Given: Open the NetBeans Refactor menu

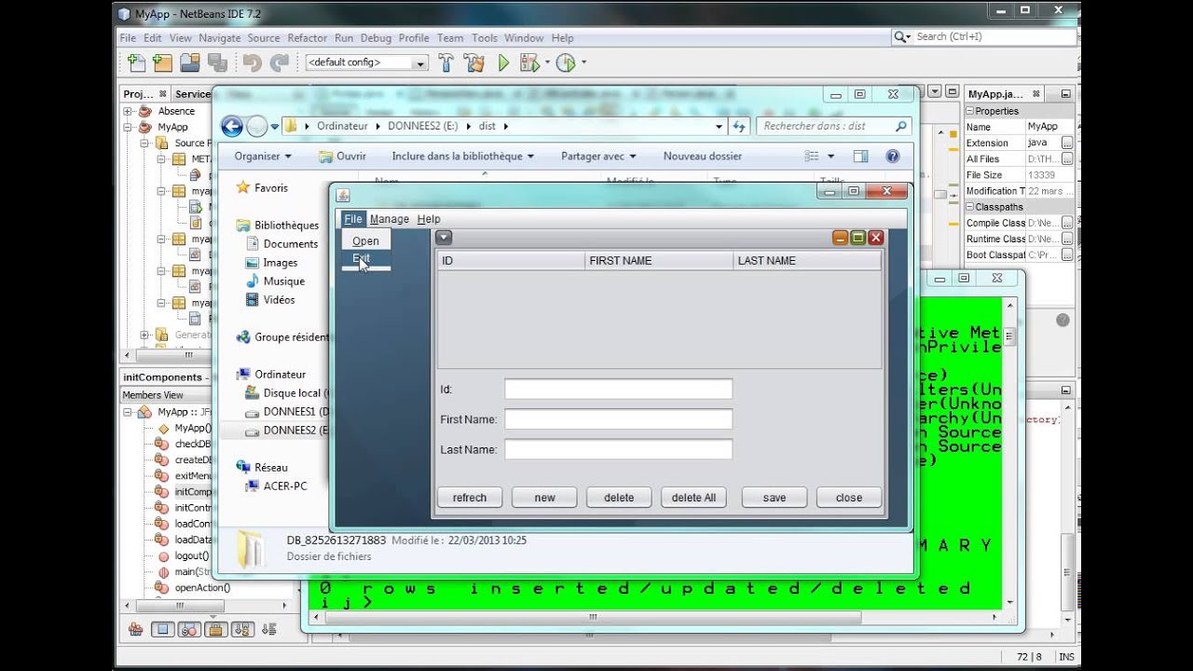Looking at the screenshot, I should (x=308, y=38).
